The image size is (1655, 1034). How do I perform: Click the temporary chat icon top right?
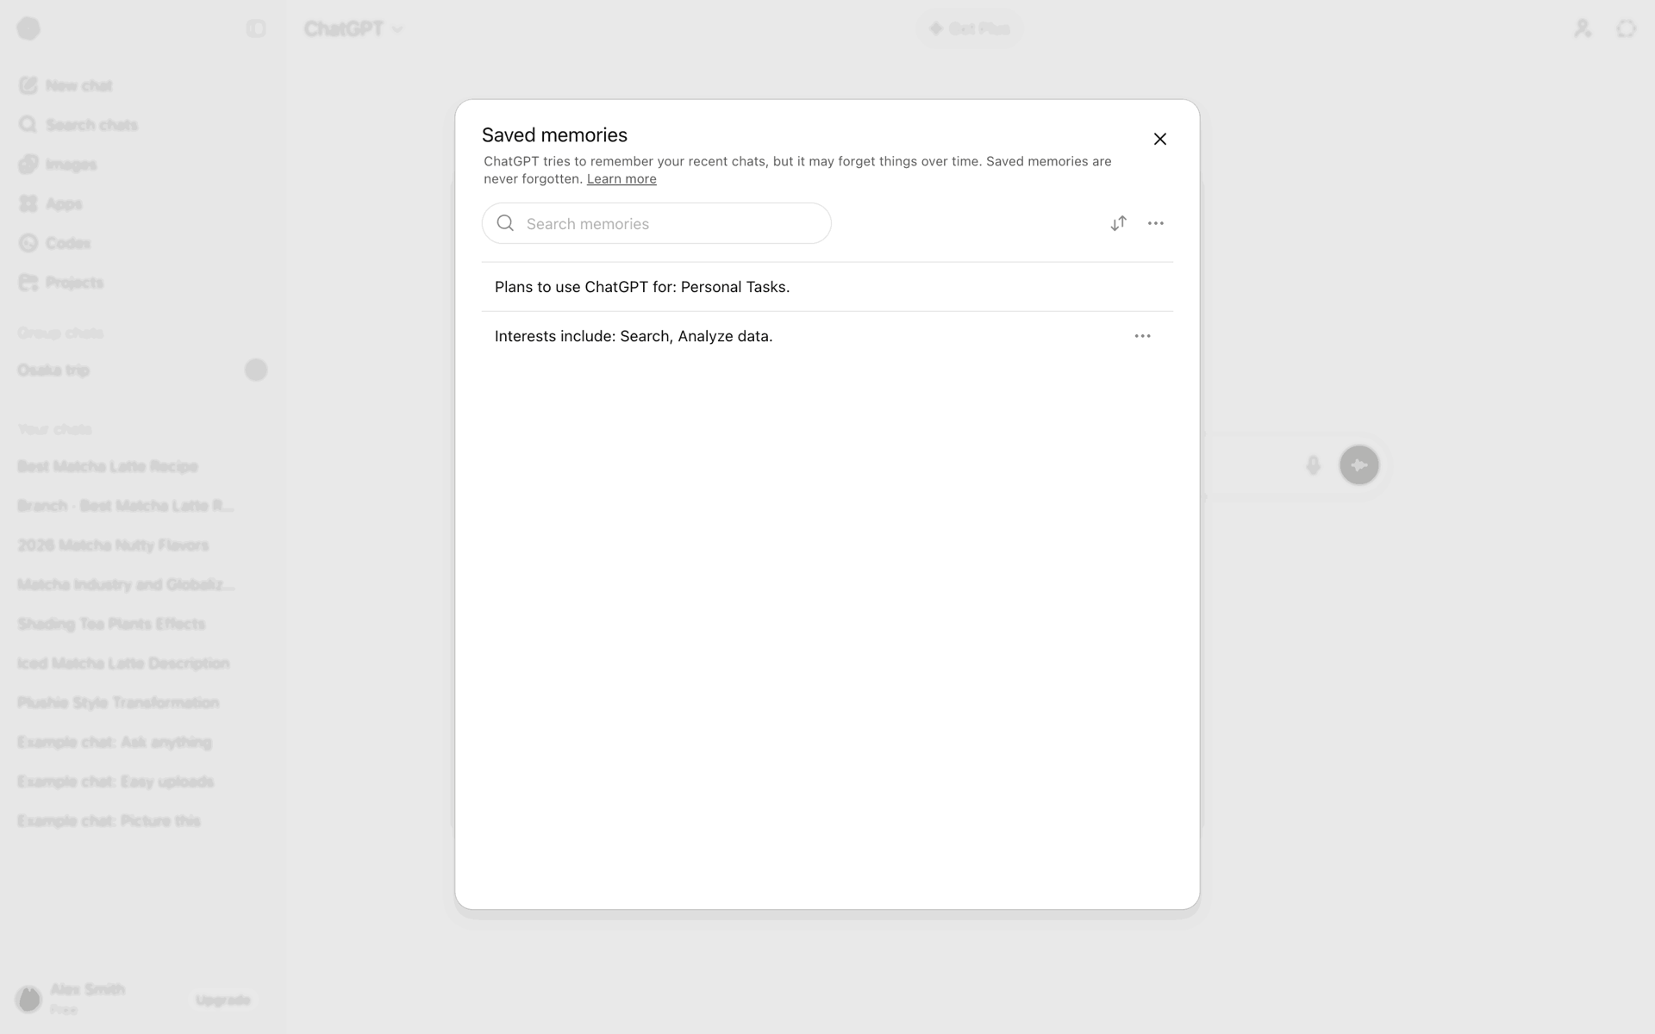click(x=1626, y=28)
